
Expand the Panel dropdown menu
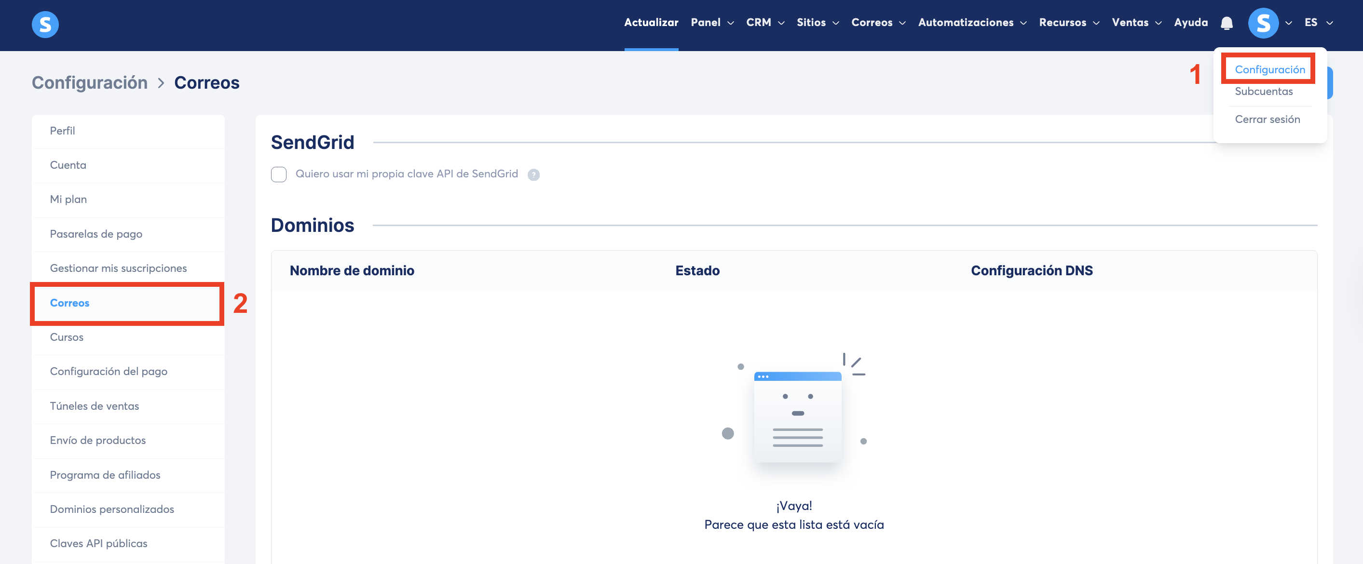(x=712, y=23)
